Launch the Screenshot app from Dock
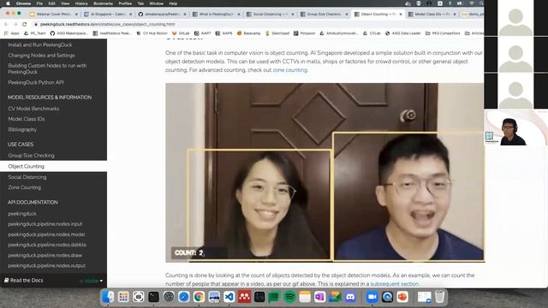548x308 pixels. point(139,297)
